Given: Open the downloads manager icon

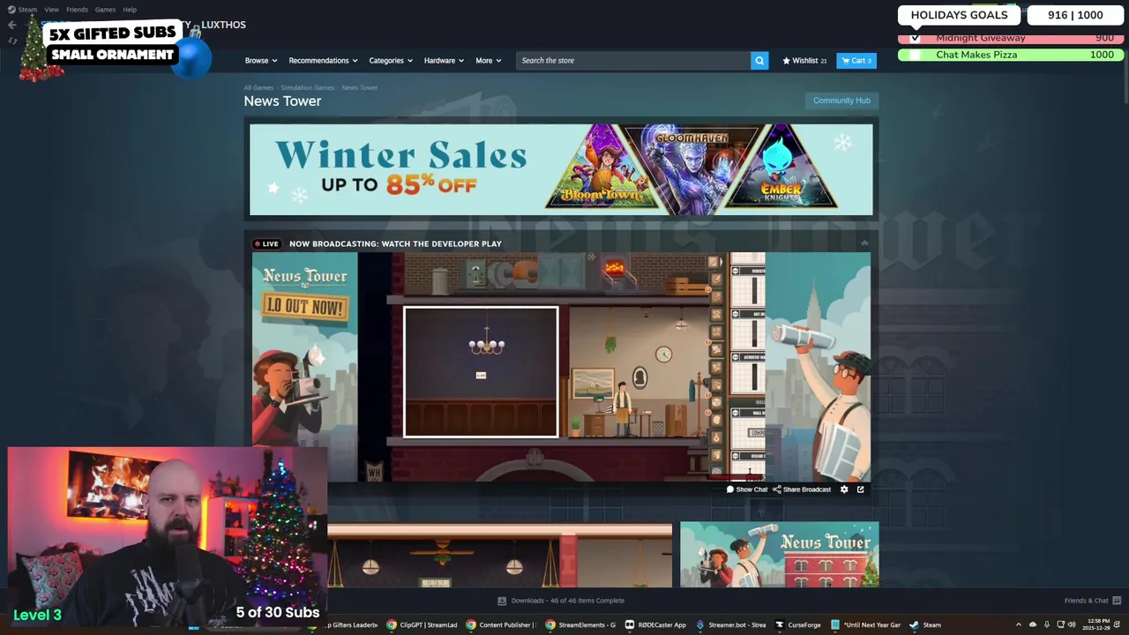Looking at the screenshot, I should [502, 601].
